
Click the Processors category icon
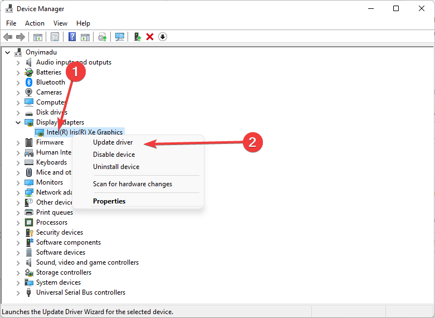[x=29, y=222]
